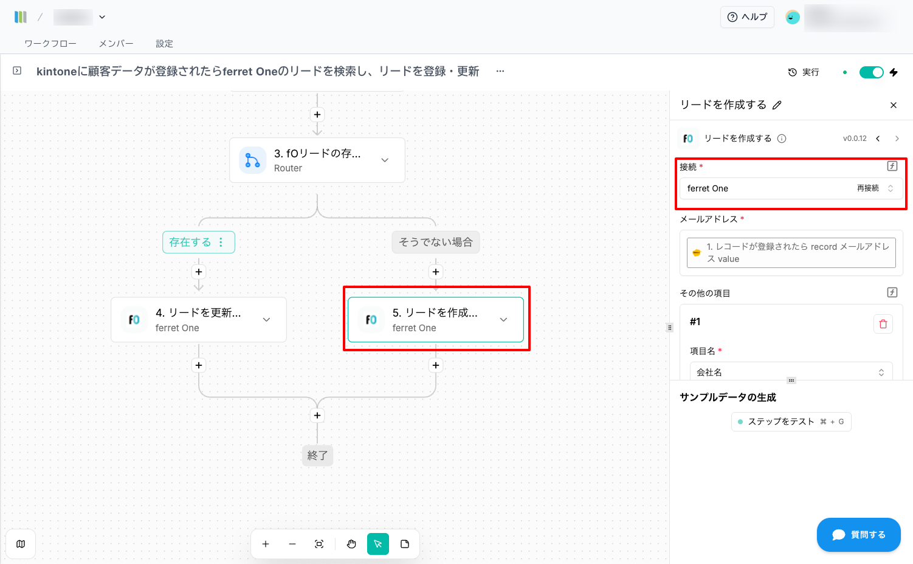This screenshot has width=913, height=564.
Task: Expand the ferret One 接続 dropdown
Action: [891, 188]
